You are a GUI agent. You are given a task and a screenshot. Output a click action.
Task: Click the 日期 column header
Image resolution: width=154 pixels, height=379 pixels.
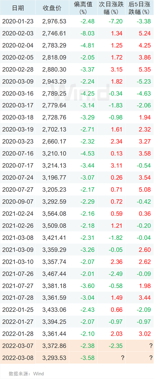pos(18,8)
